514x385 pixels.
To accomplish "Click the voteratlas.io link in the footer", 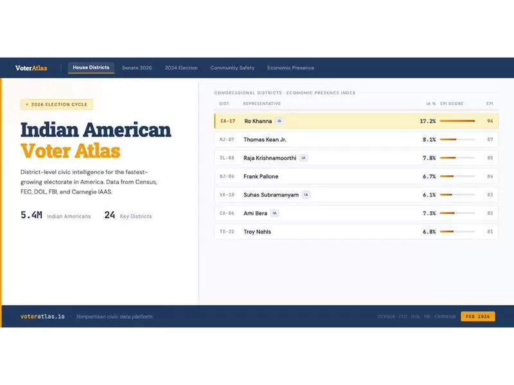I will click(x=42, y=316).
